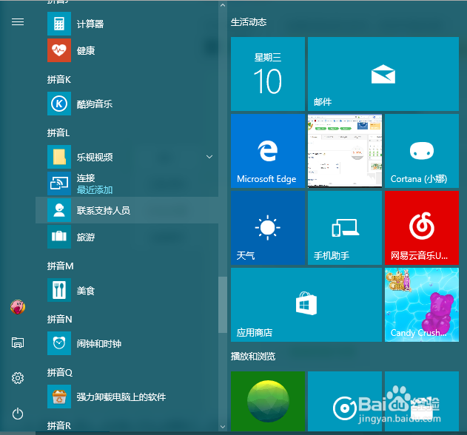
Task: Click the 拼音N section header
Action: click(x=59, y=319)
